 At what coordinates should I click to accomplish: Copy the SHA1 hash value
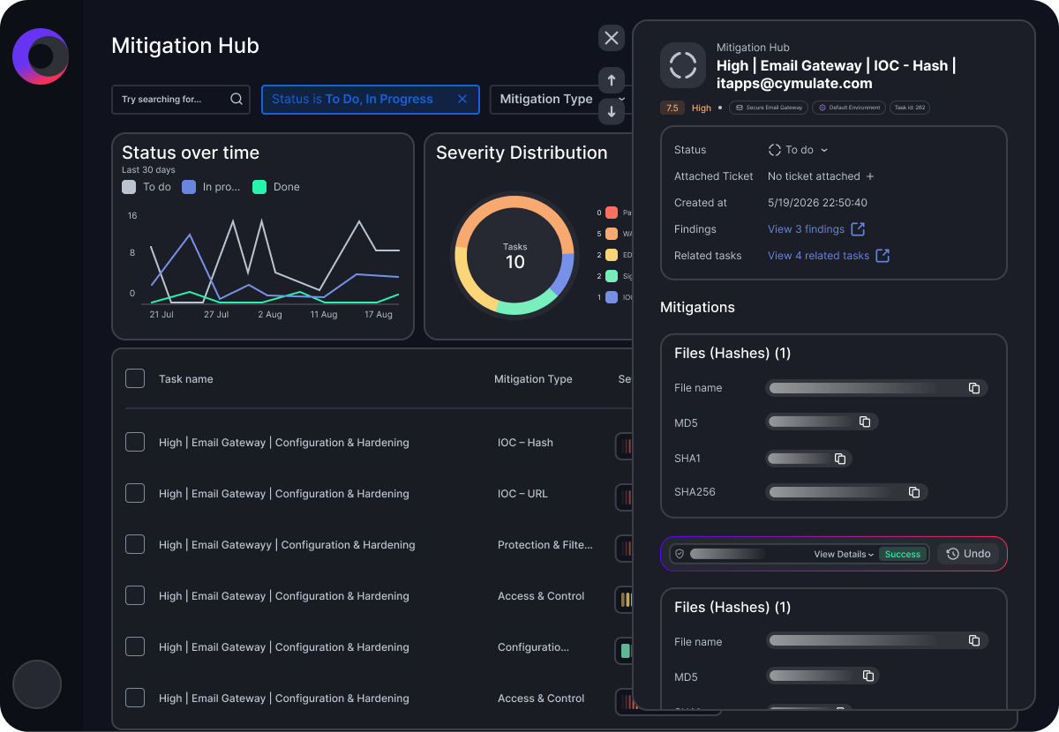click(x=840, y=459)
